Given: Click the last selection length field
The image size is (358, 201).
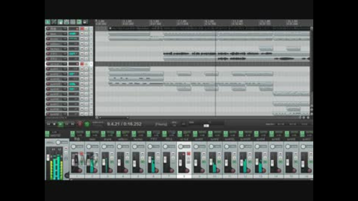Looking at the screenshot, I should 304,124.
